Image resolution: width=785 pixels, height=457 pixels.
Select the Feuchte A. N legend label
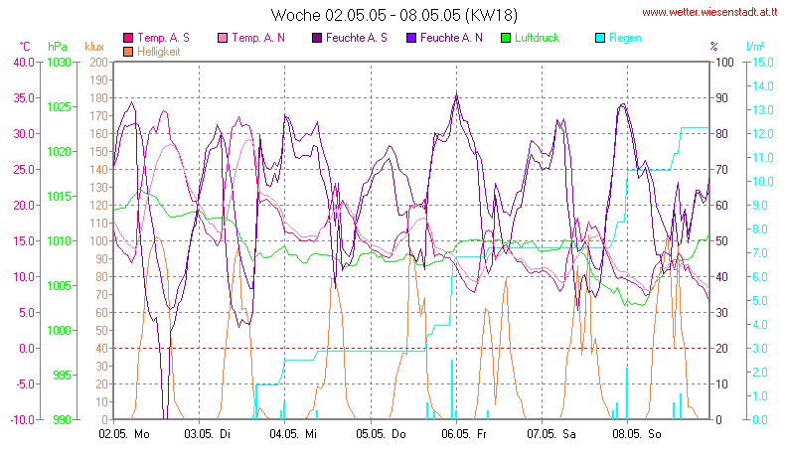point(451,38)
